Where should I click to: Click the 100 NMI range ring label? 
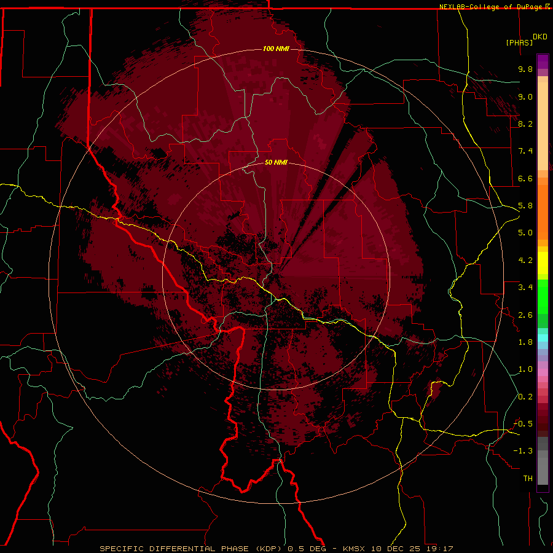pos(276,49)
